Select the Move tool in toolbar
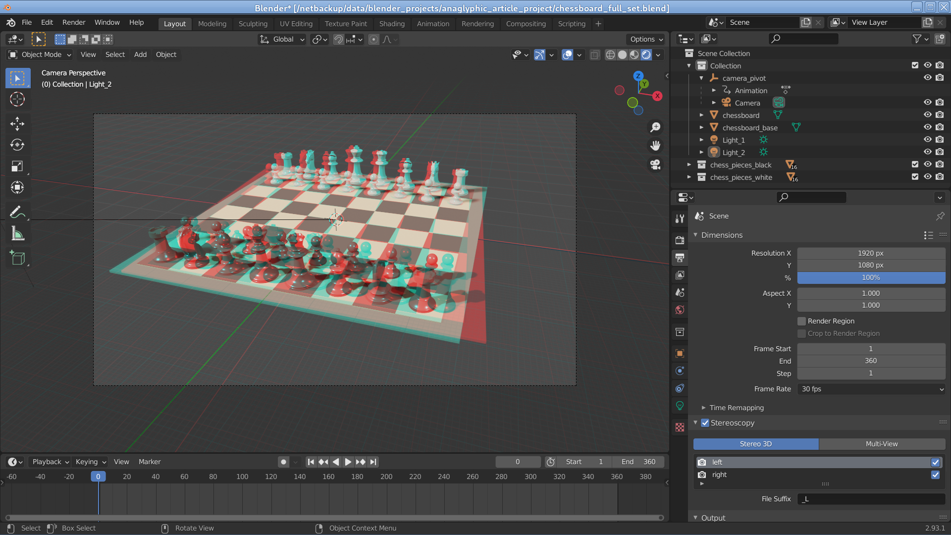 click(17, 123)
